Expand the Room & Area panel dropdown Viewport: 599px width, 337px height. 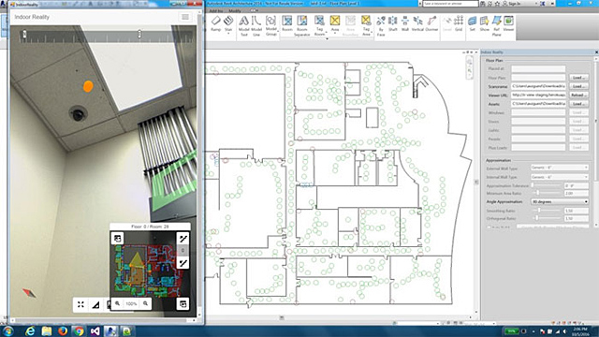(x=327, y=38)
